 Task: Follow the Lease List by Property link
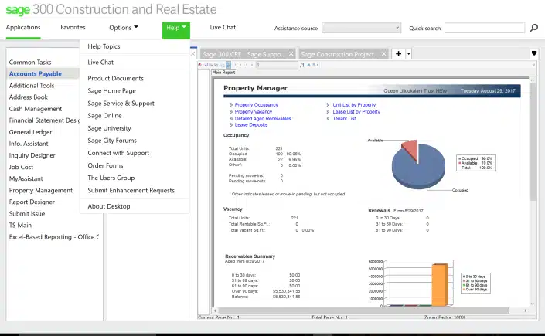[356, 112]
